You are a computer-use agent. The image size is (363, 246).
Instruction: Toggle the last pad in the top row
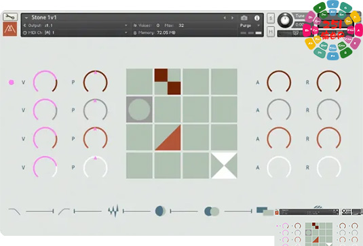click(x=224, y=81)
